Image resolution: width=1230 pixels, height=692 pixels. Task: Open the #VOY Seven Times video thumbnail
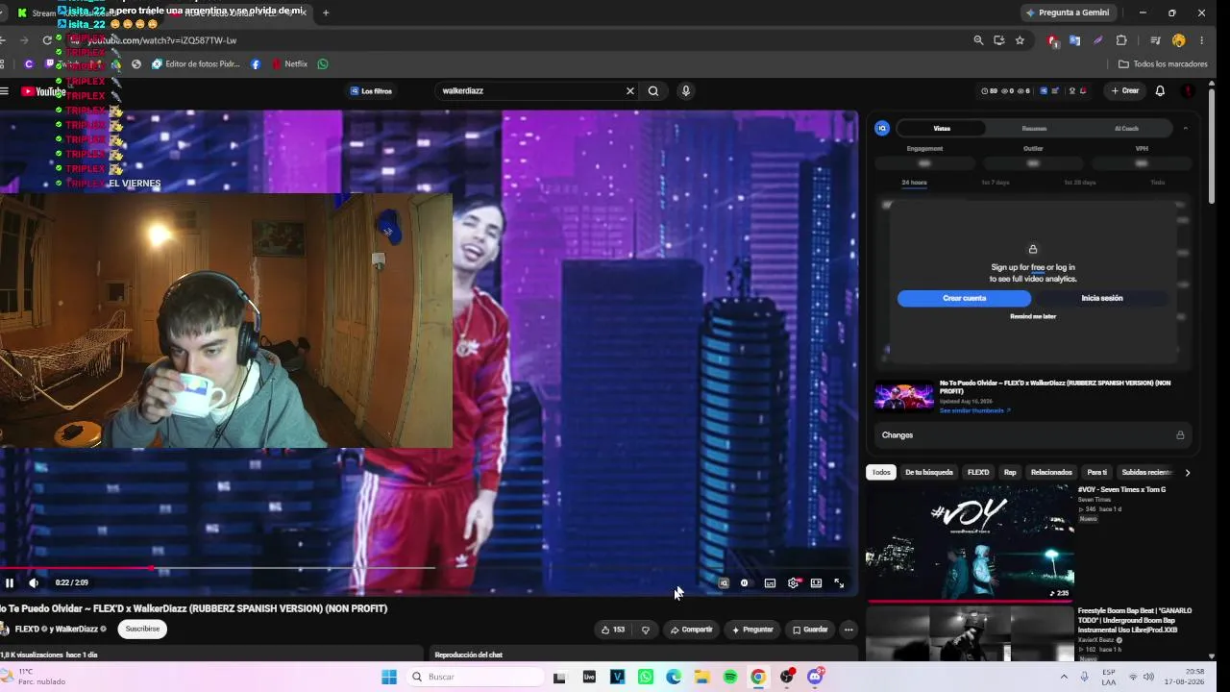970,542
